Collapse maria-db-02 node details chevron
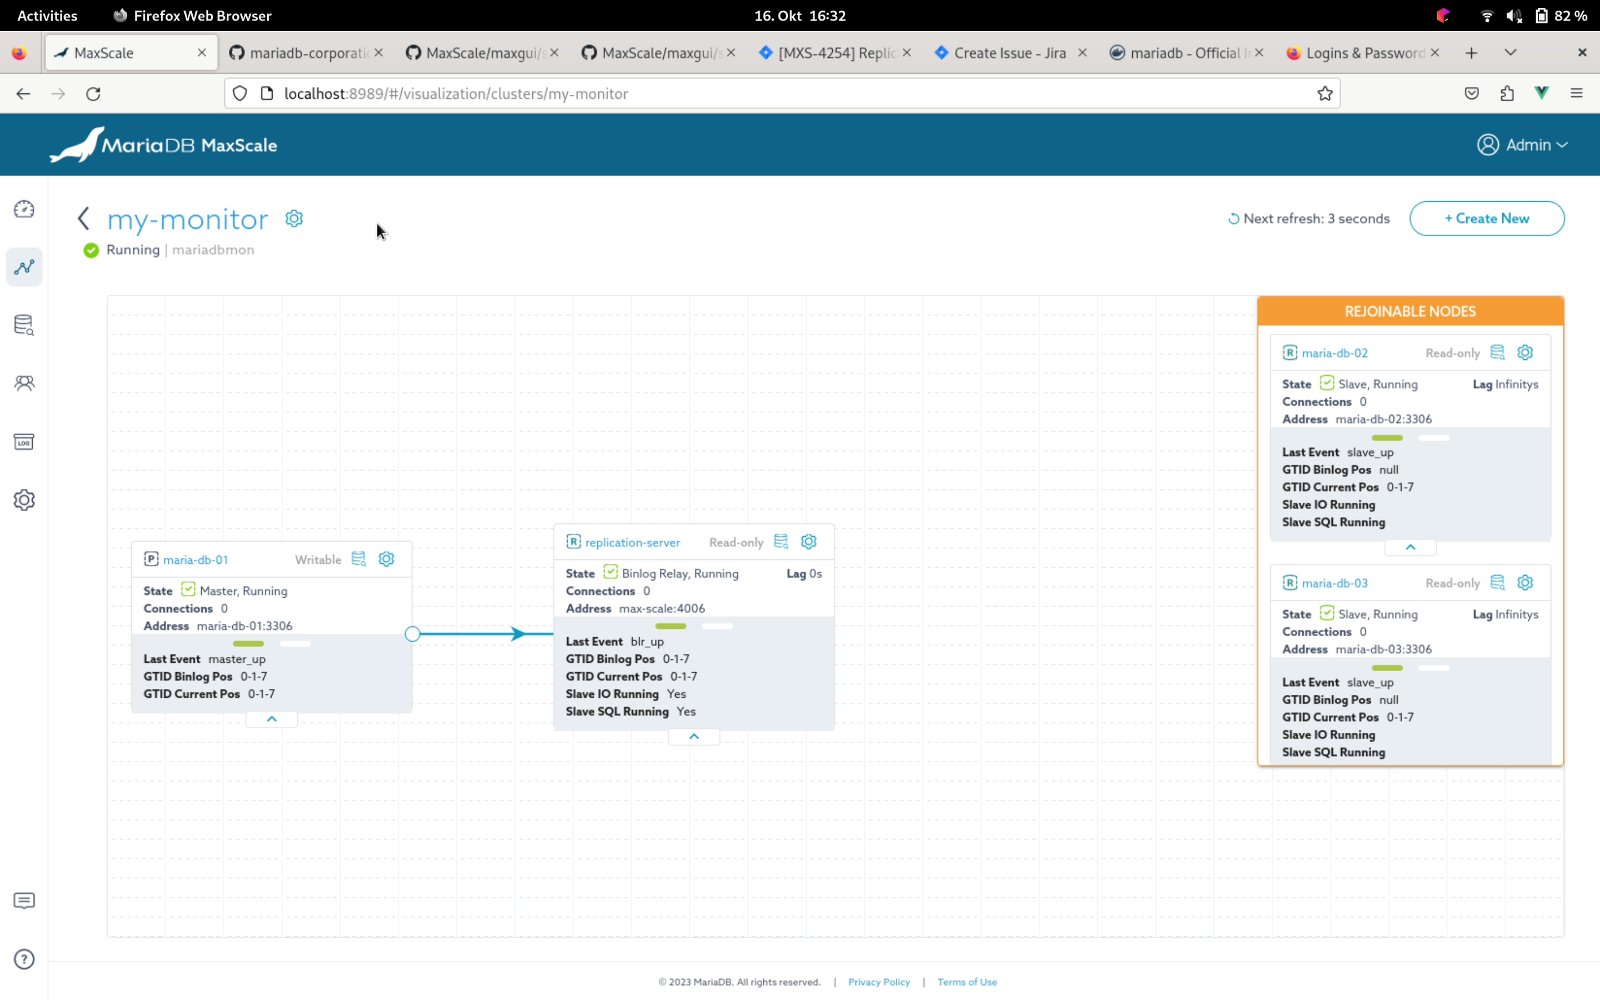The height and width of the screenshot is (1000, 1600). coord(1410,547)
